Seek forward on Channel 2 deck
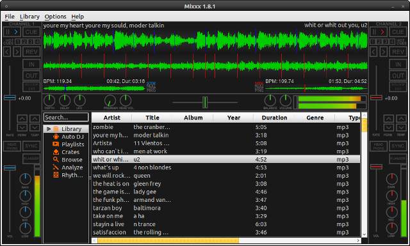The height and width of the screenshot is (246, 410). click(x=384, y=52)
